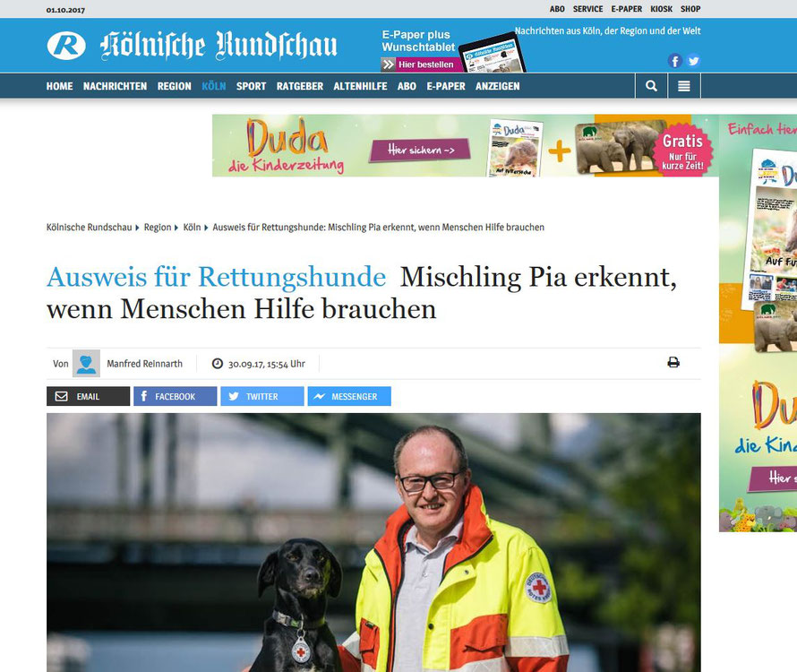Open author Manfred Reinnarth's name link

(144, 364)
